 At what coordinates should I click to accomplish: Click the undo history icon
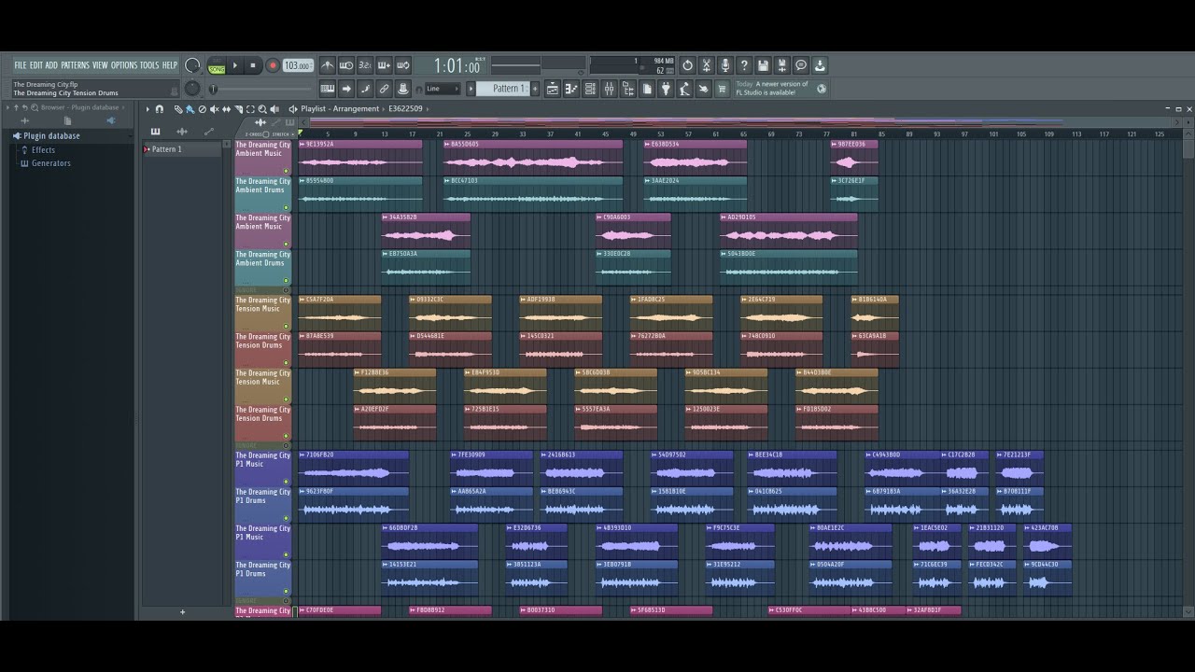(688, 65)
